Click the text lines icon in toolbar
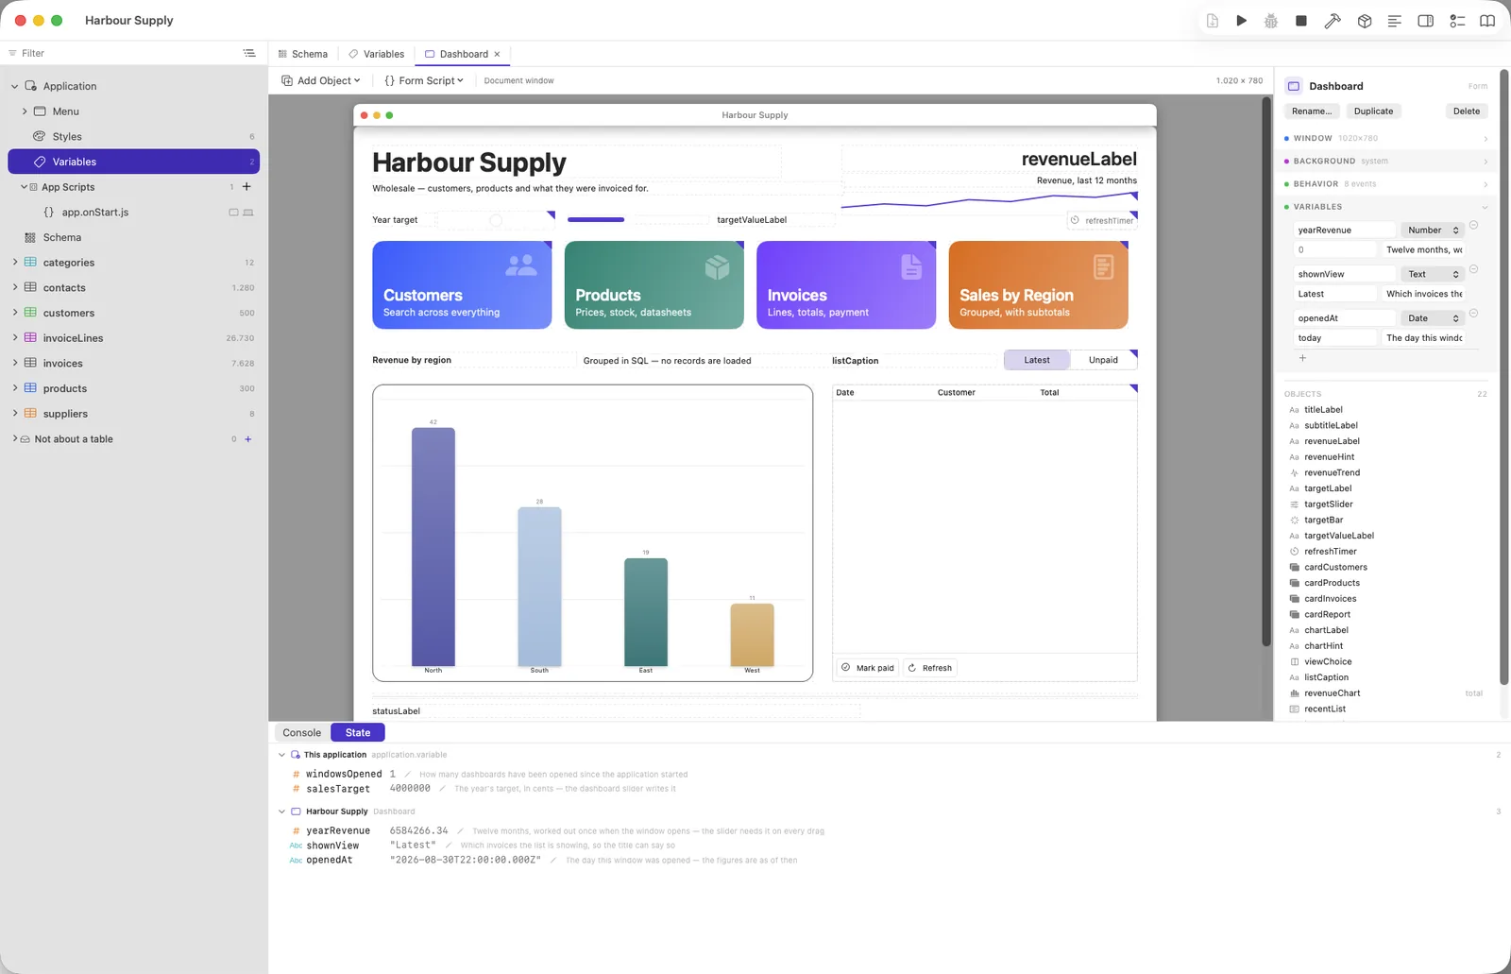 coord(1394,21)
